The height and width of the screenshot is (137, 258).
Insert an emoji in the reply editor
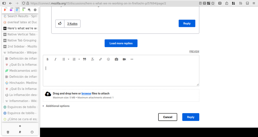[x=108, y=59]
